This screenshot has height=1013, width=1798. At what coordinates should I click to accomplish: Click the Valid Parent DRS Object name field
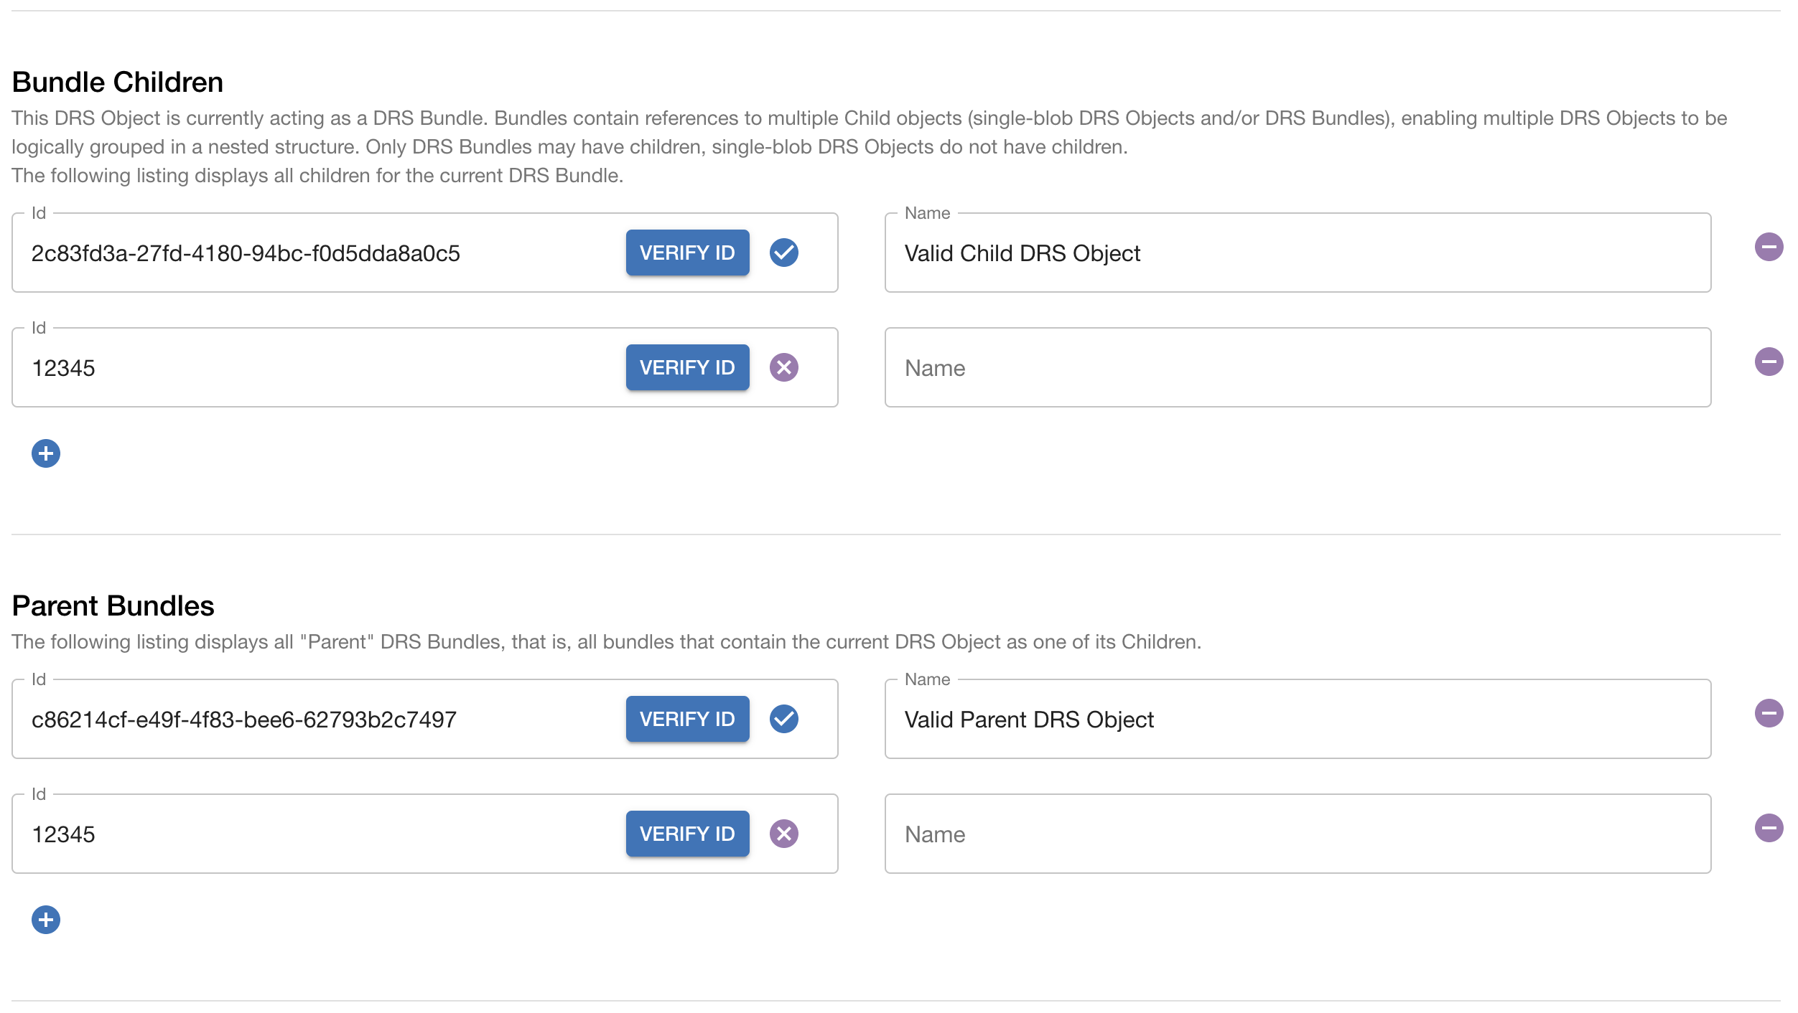pos(1297,720)
